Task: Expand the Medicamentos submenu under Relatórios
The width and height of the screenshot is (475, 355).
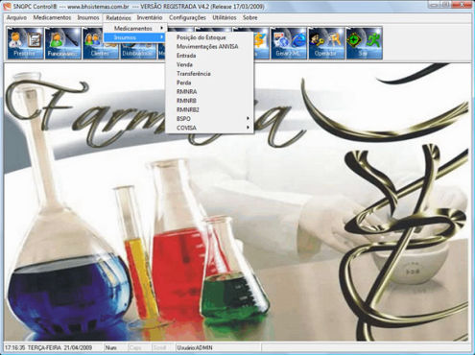Action: [x=135, y=29]
